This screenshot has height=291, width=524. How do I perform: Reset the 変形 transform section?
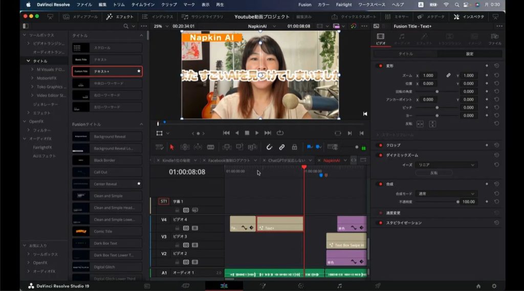496,66
